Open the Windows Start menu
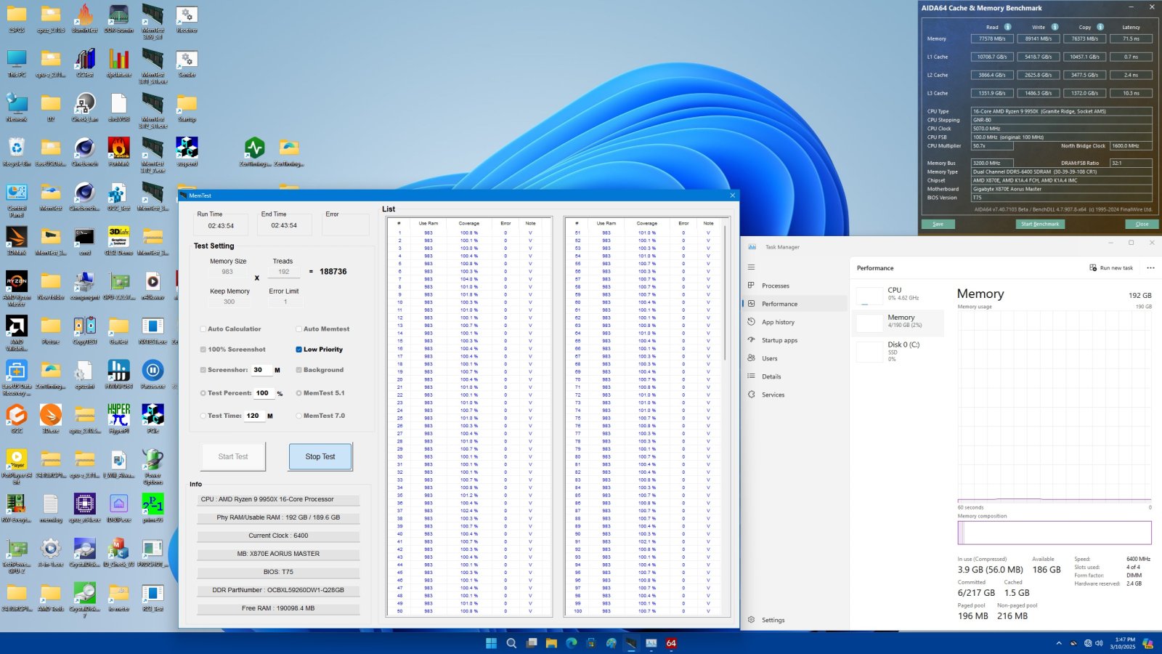Image resolution: width=1162 pixels, height=654 pixels. click(x=491, y=643)
